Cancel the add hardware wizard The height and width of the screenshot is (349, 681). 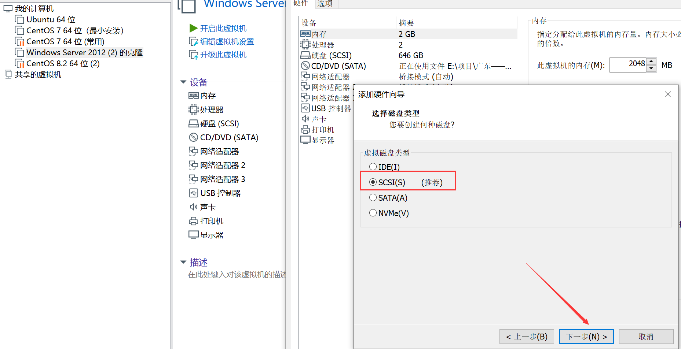[646, 337]
